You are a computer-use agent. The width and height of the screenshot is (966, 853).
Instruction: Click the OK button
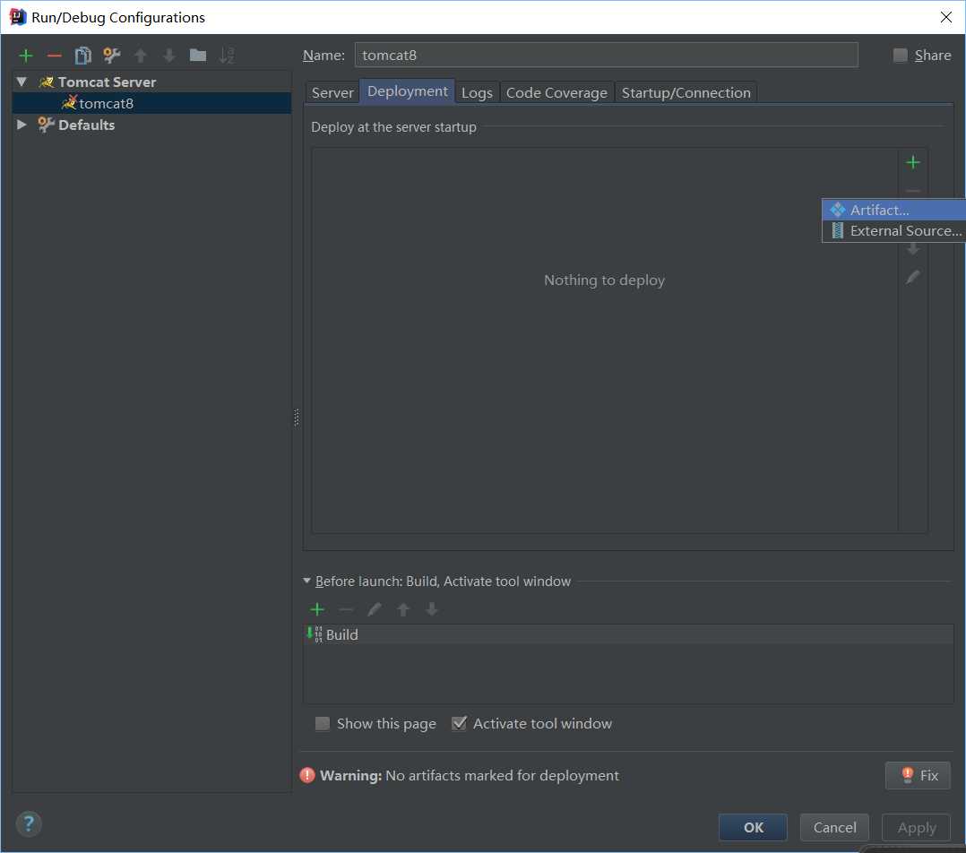click(753, 827)
